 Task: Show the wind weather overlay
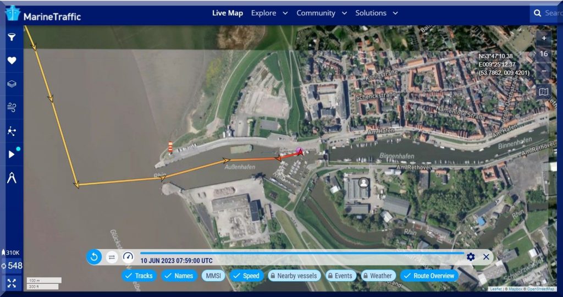click(12, 107)
